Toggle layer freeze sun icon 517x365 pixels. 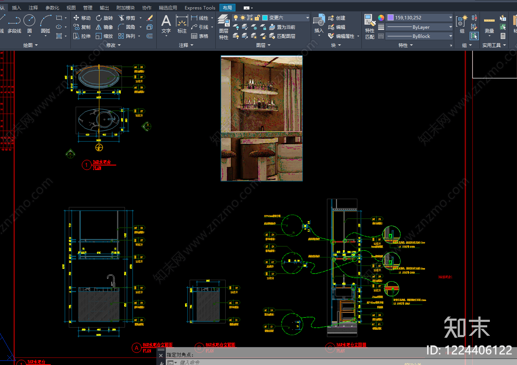pyautogui.click(x=243, y=18)
